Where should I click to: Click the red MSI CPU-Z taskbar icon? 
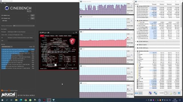click(x=44, y=100)
